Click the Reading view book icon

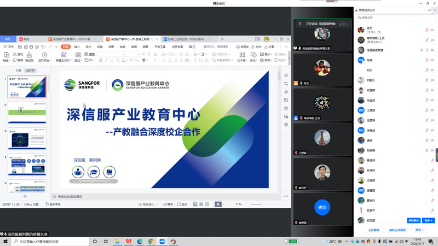(207, 204)
